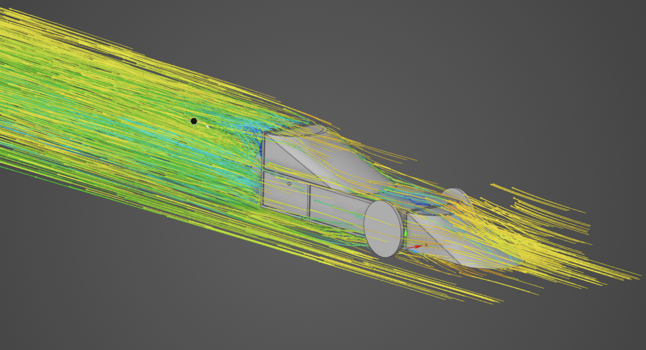The image size is (646, 350).
Task: Click the blue axis arrow of the triad
Action: [x=413, y=251]
